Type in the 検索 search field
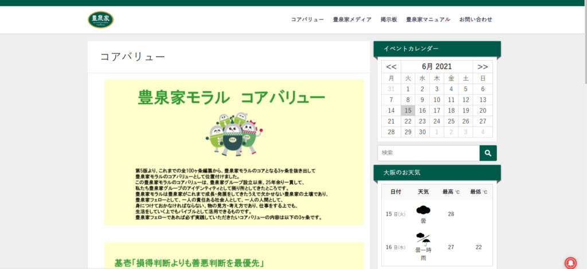Screen dimensions: 587x269 click(428, 153)
